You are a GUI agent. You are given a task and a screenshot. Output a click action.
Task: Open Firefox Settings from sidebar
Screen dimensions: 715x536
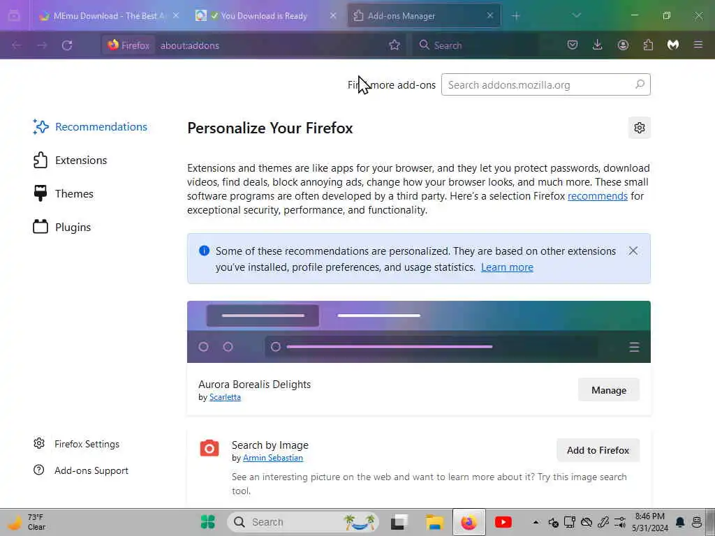click(77, 444)
